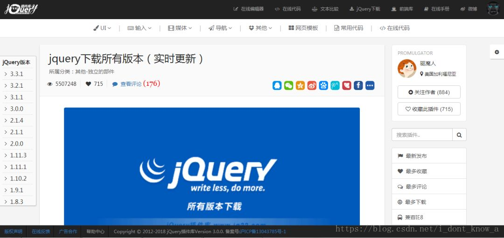This screenshot has width=504, height=238.
Task: Expand the UI dropdown menu
Action: click(102, 28)
